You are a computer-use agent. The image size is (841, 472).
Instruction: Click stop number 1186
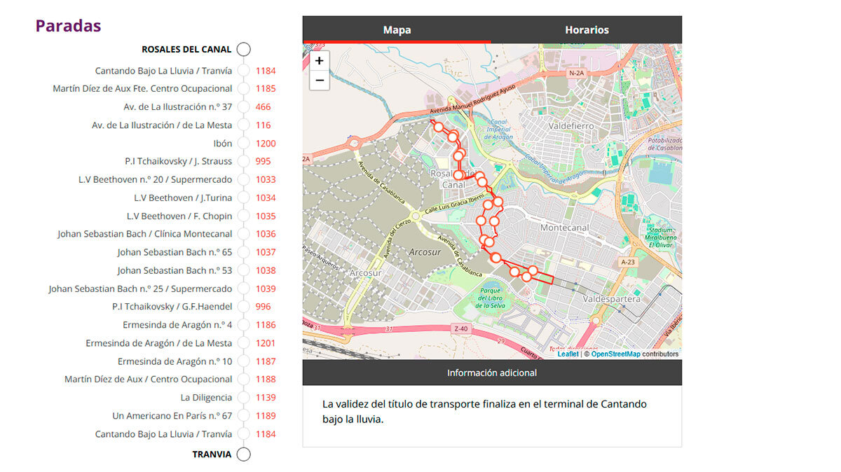tap(266, 325)
